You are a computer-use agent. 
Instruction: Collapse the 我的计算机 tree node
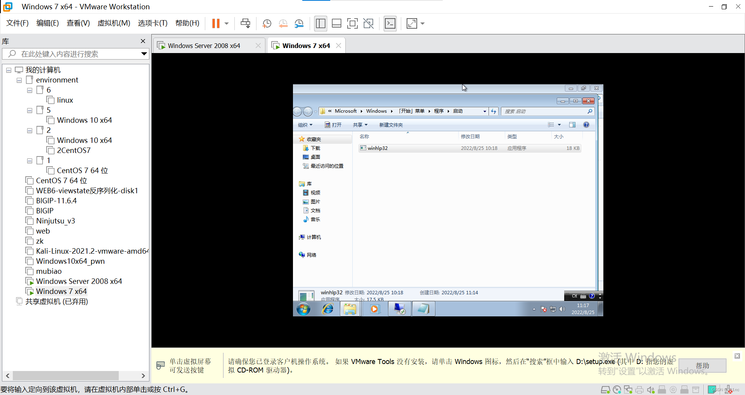(9, 70)
